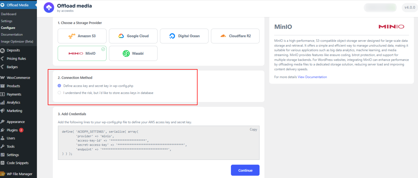Click the v4.0.0 version badge
Viewport: 418px width, 178px height.
coord(410,8)
